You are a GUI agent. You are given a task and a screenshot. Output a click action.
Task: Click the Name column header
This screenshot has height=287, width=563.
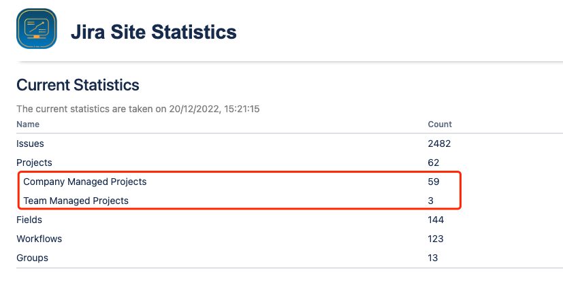tap(28, 124)
